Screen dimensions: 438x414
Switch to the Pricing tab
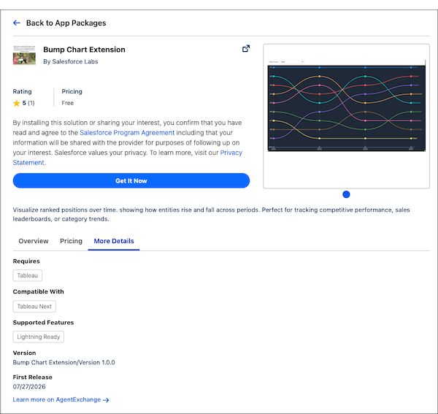click(72, 241)
